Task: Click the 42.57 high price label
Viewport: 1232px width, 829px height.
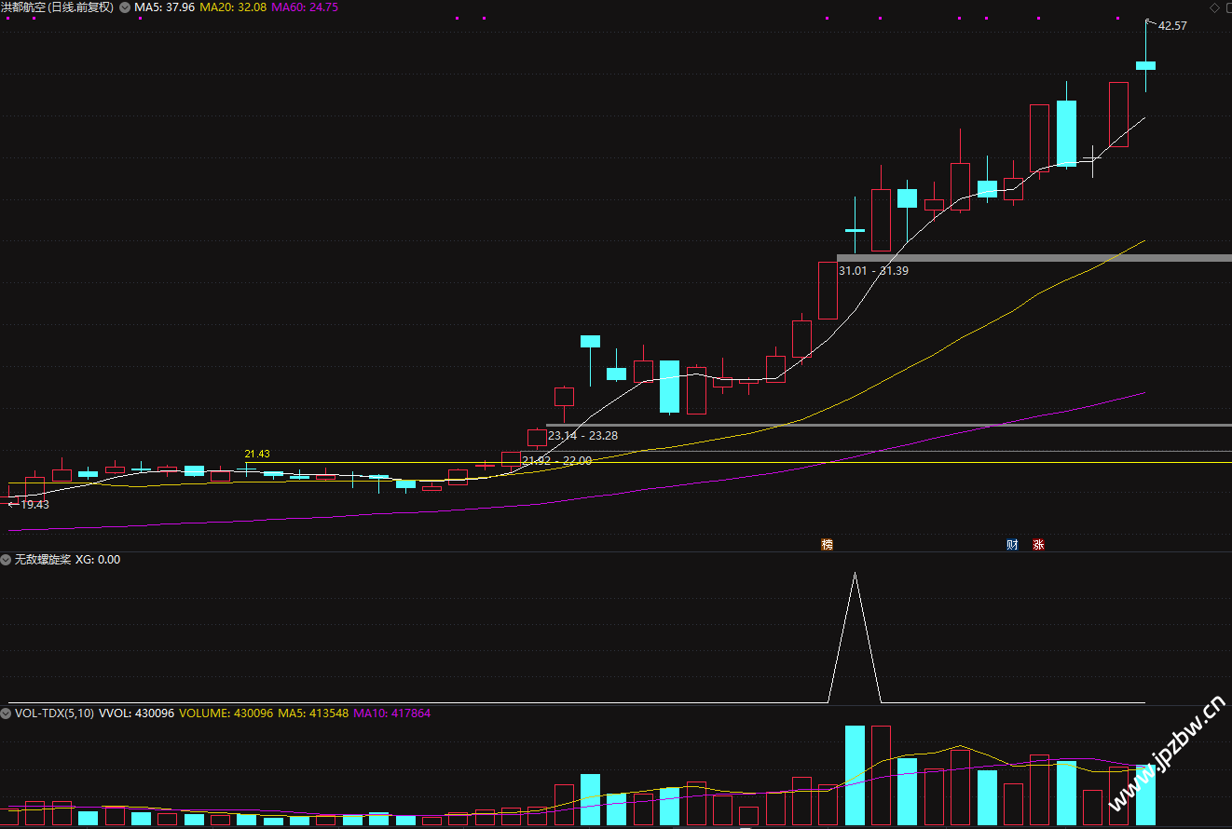Action: click(1172, 26)
